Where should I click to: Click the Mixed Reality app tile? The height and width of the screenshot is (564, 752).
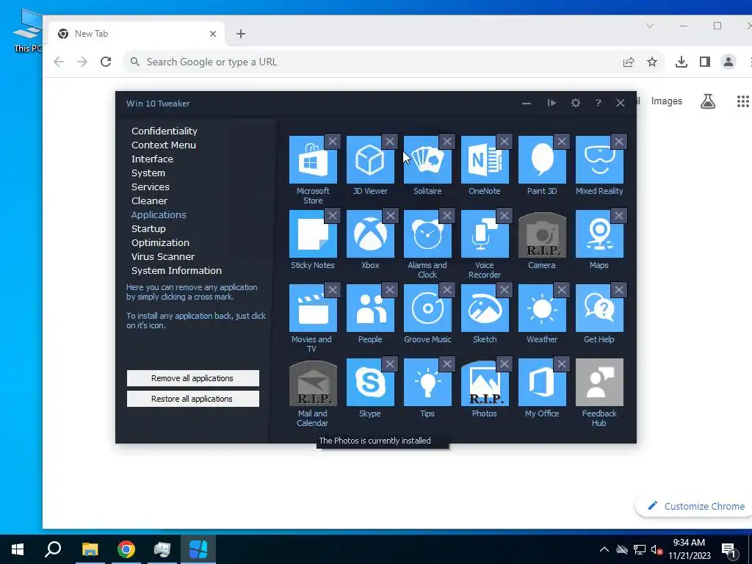pyautogui.click(x=599, y=159)
